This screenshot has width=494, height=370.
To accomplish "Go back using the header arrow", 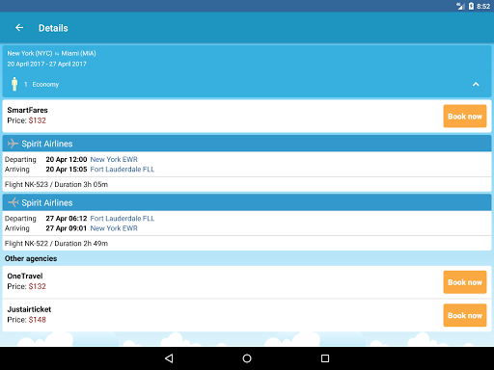I will (x=19, y=28).
